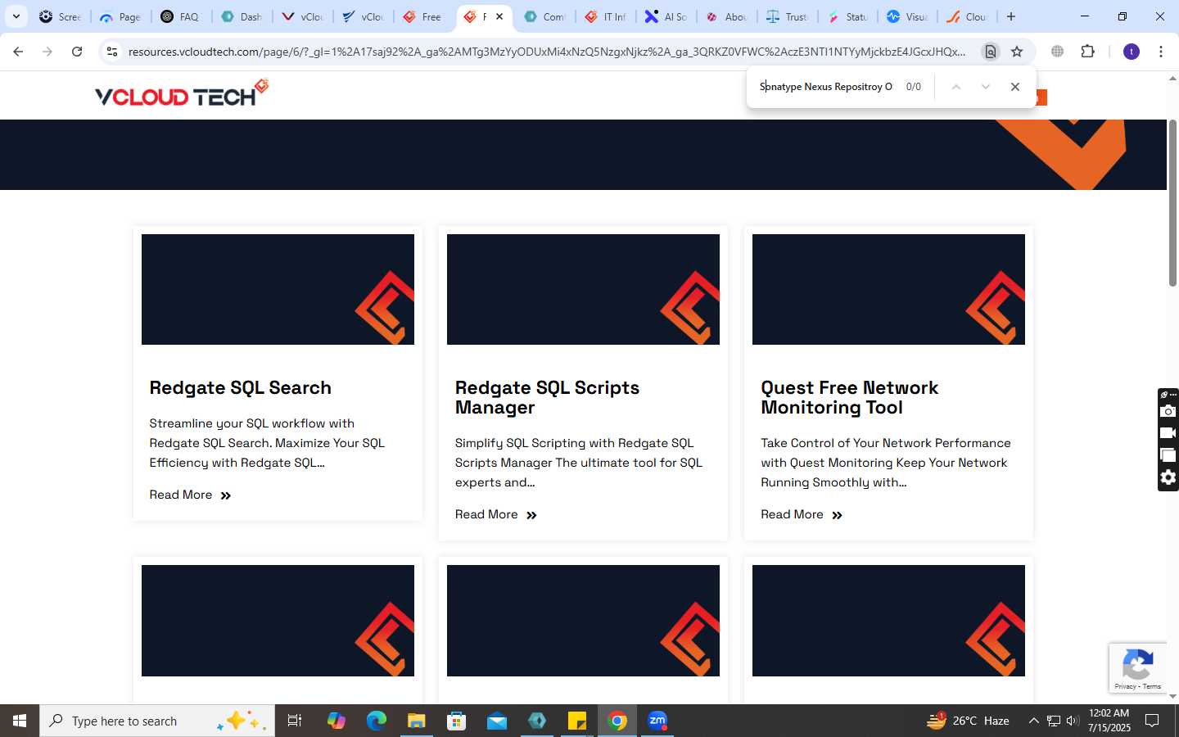Image resolution: width=1179 pixels, height=737 pixels.
Task: Close the active browser tab
Action: pos(499,16)
